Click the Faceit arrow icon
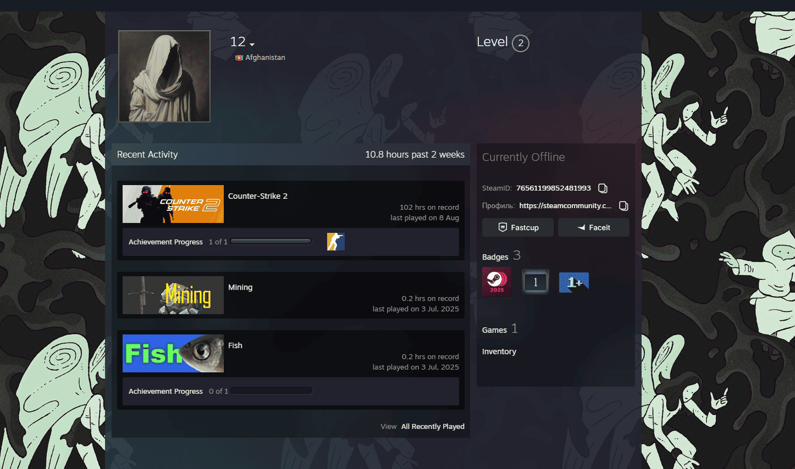Image resolution: width=795 pixels, height=469 pixels. click(x=581, y=227)
